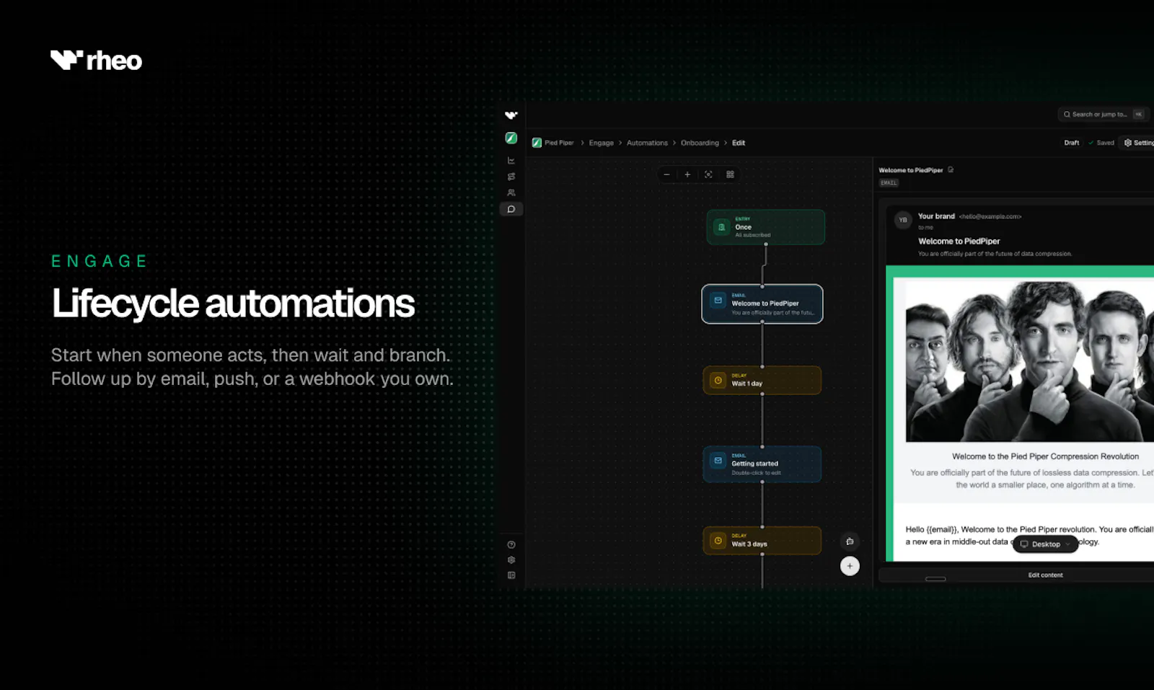Open the analytics chart icon in sidebar
Screen dimensions: 1154x690
pyautogui.click(x=511, y=161)
